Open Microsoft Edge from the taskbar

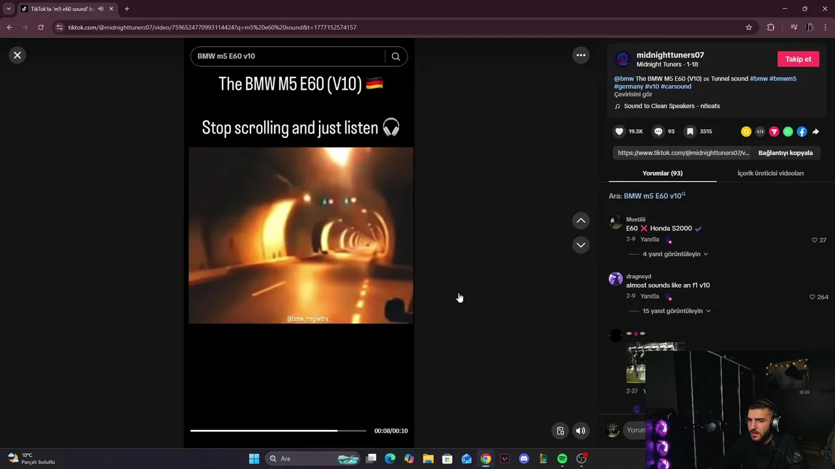pos(390,459)
